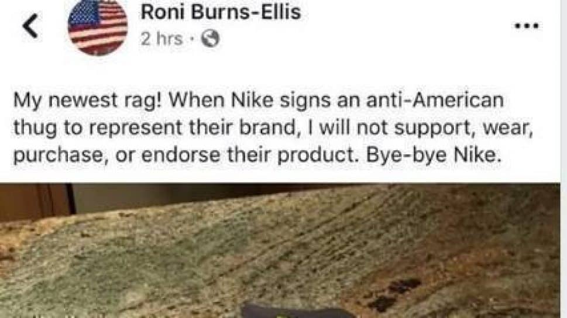Click the globe public audience icon
The width and height of the screenshot is (567, 318).
[210, 39]
